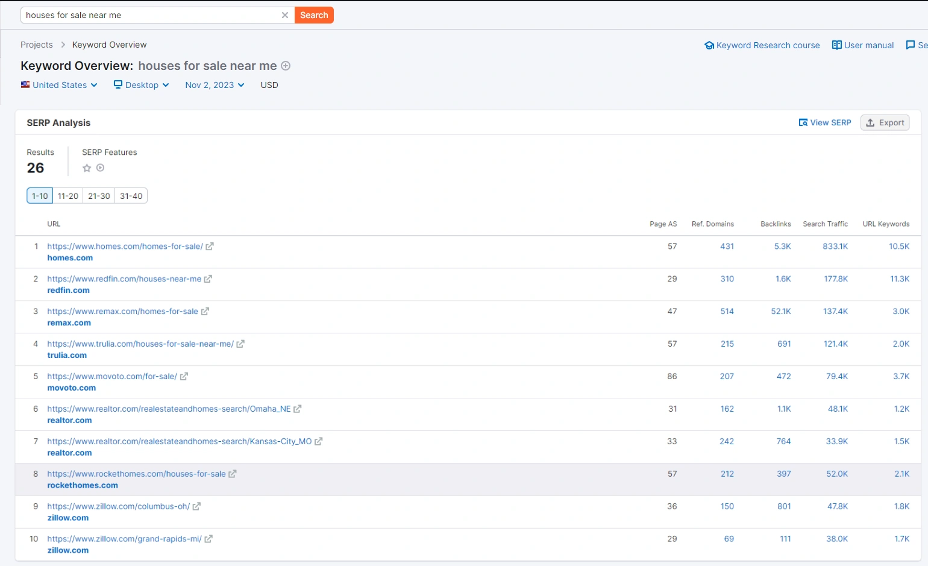Open external link icon for zillow columbus-oh URL
The image size is (928, 566).
(x=196, y=507)
